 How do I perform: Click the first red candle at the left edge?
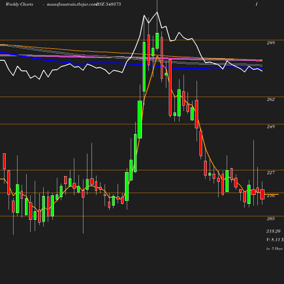[x=4, y=161]
